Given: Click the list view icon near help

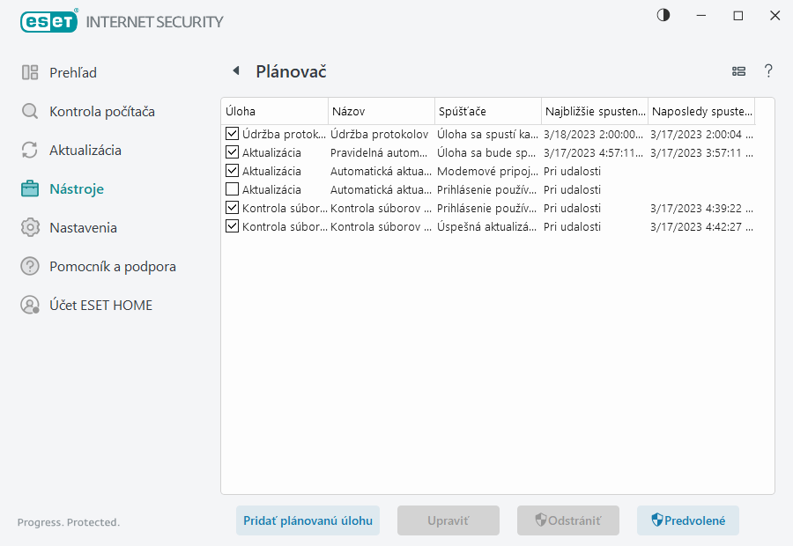Looking at the screenshot, I should coord(738,71).
